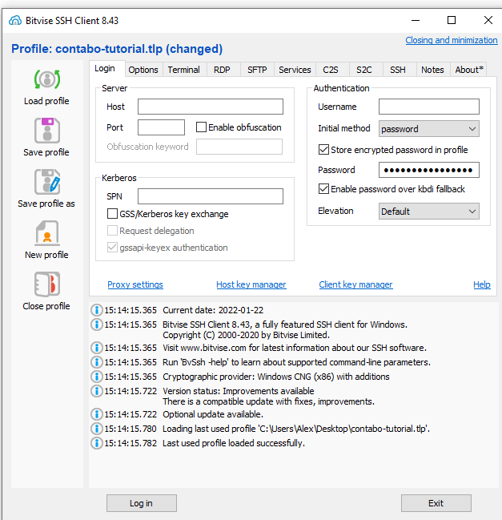Viewport: 502px width, 520px height.
Task: Toggle Enable password over kbdi fallback
Action: pyautogui.click(x=323, y=189)
